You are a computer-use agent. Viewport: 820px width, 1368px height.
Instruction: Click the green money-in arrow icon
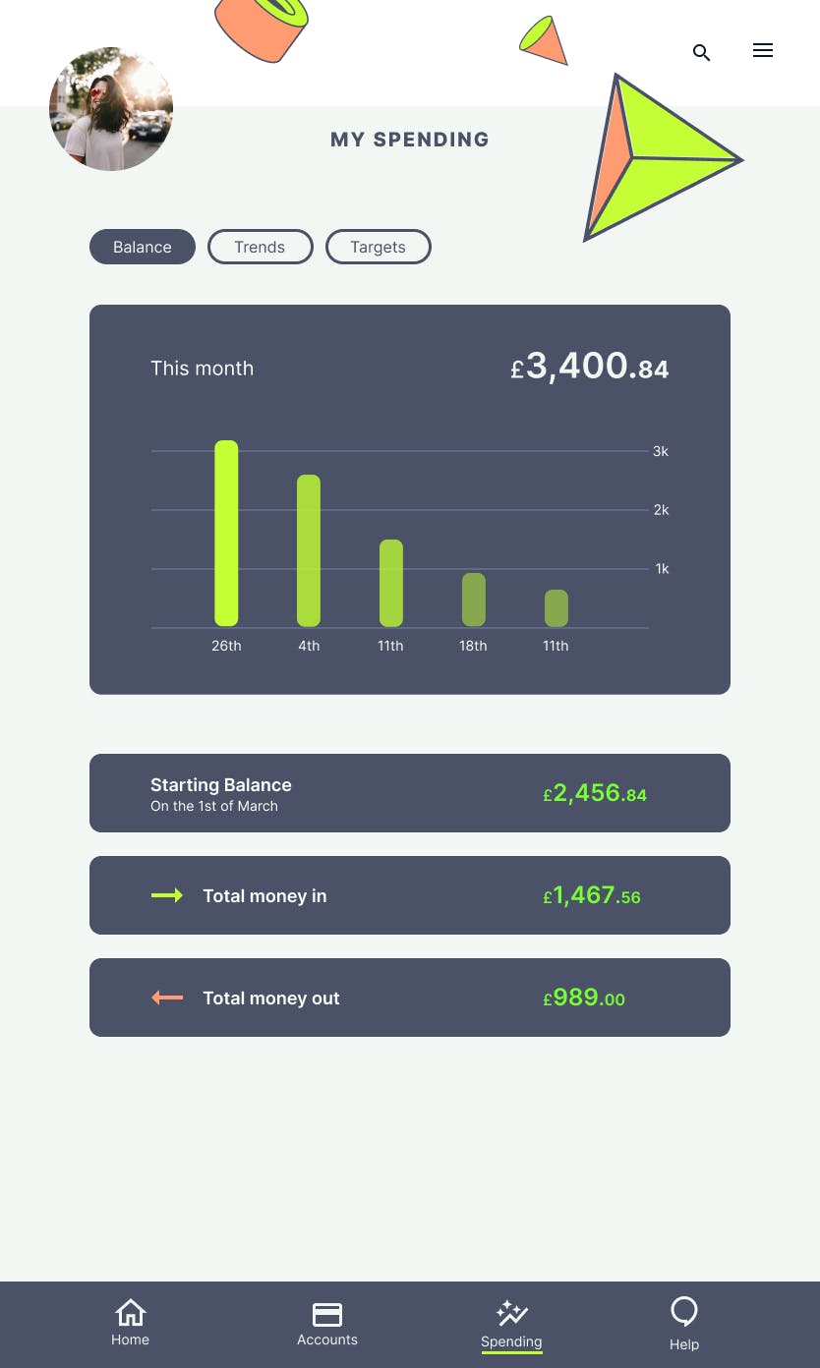pos(167,895)
